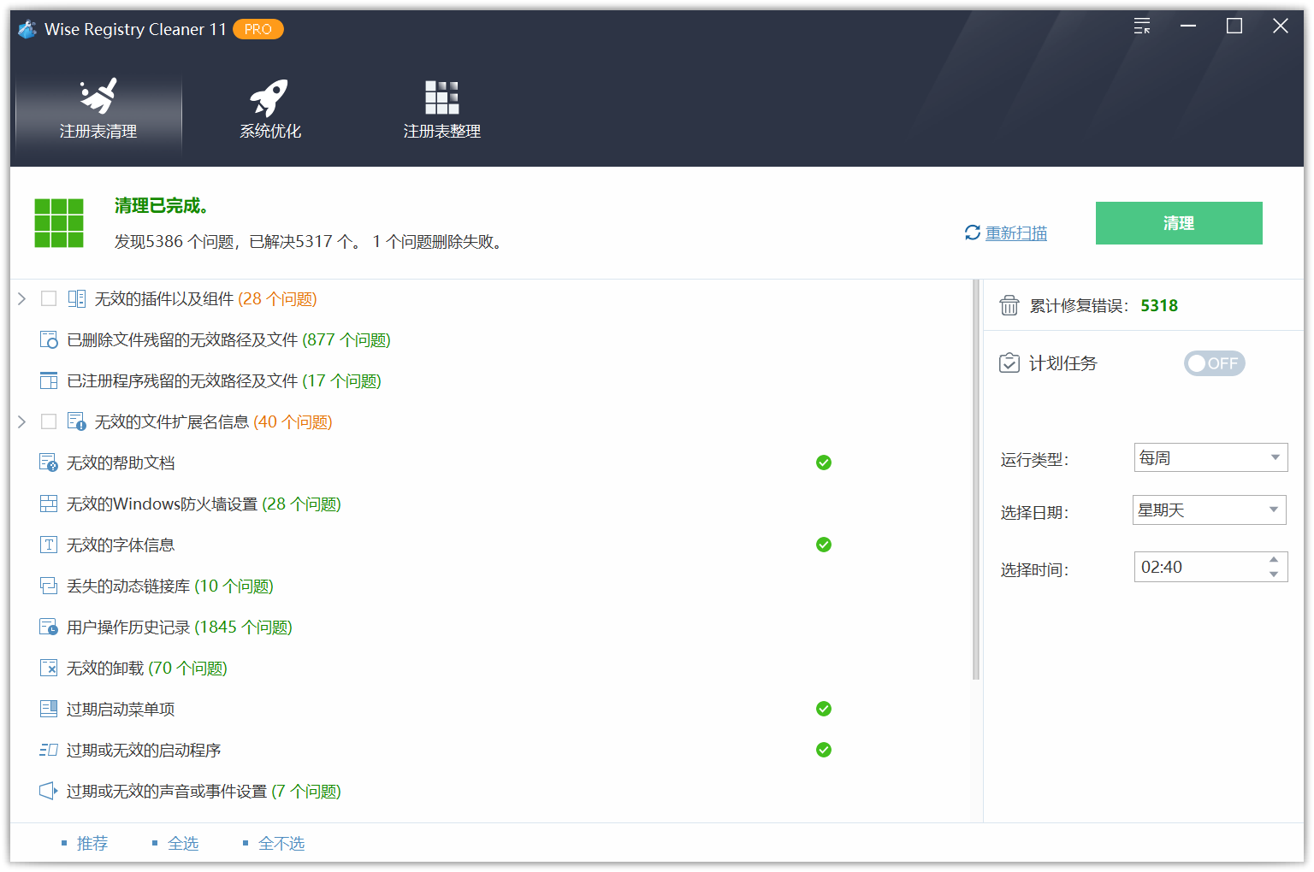The image size is (1314, 872).
Task: Click the 选择时间 field showing 02:40
Action: (1210, 567)
